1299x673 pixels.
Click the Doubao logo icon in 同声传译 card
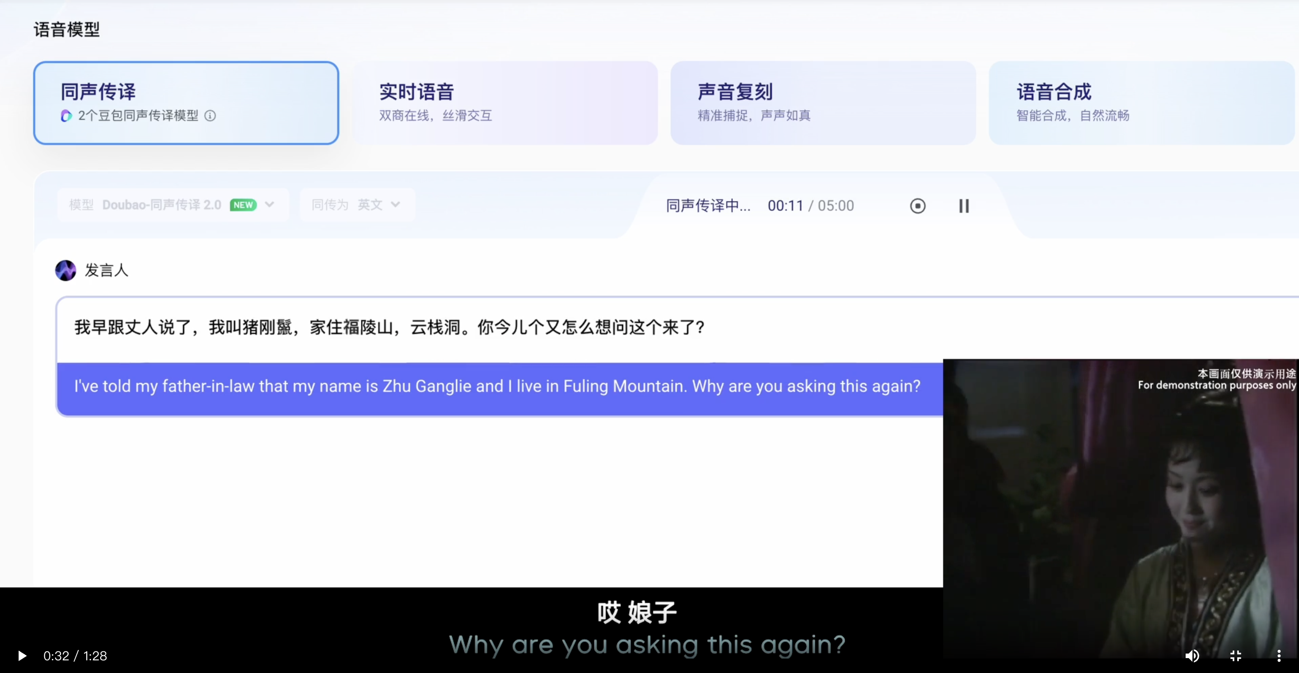(x=66, y=116)
